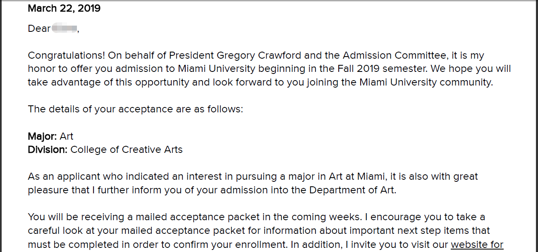Click the name "Gregory Crawford"
538x252 pixels.
coord(259,55)
